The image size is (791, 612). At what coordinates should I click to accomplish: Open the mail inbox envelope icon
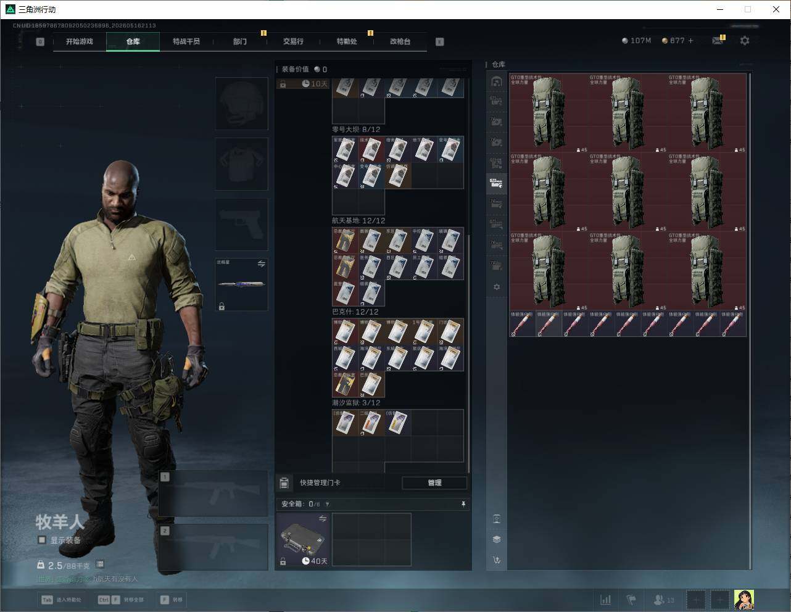[718, 41]
